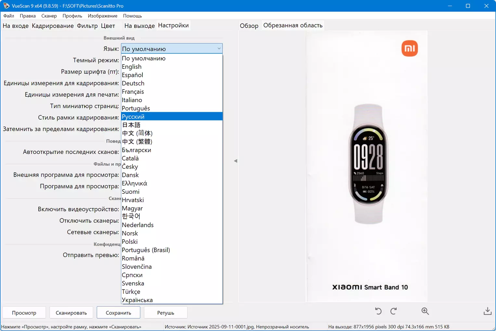Screen dimensions: 496x331
Task: Open the Сканер menu
Action: click(49, 16)
